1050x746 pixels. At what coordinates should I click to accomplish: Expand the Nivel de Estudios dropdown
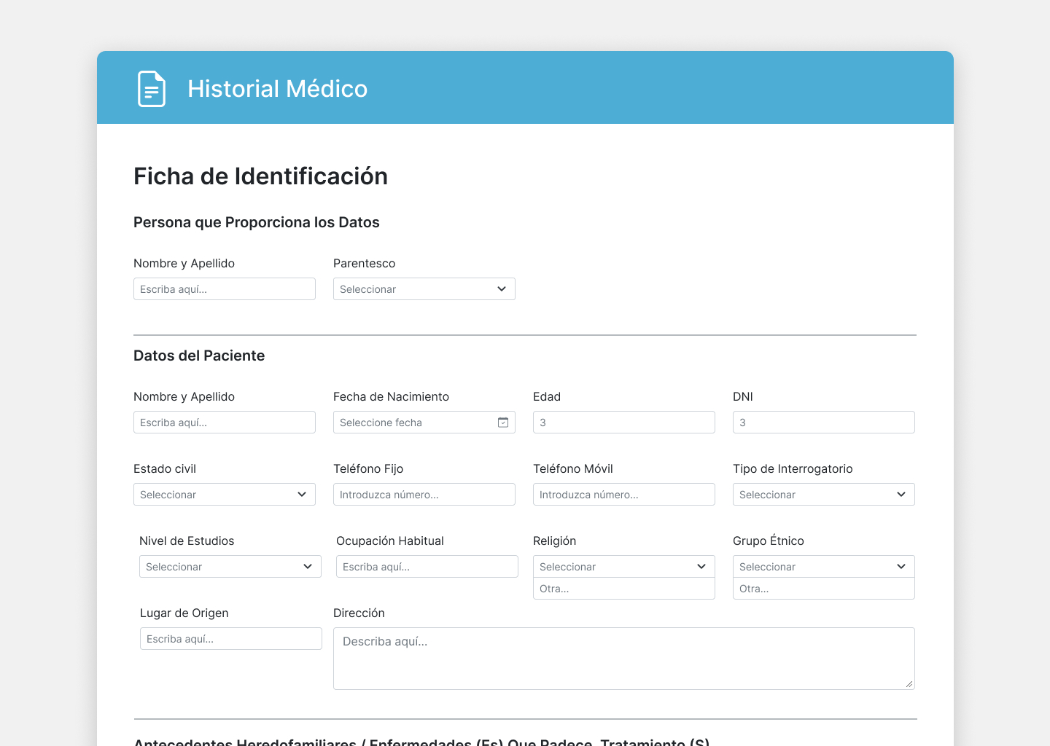[x=230, y=567]
